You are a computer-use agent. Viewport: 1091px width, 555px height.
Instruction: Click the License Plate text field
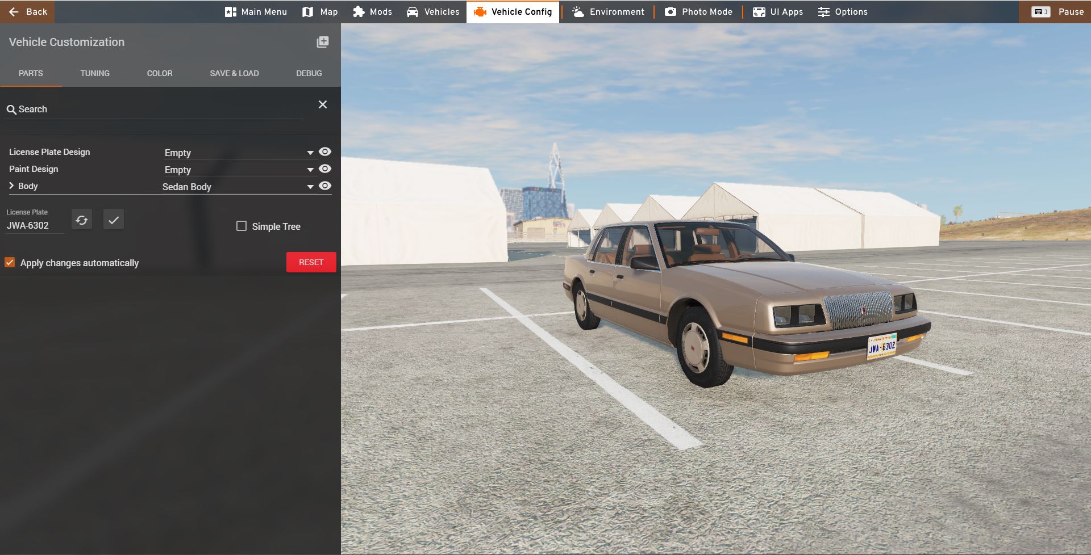[35, 225]
